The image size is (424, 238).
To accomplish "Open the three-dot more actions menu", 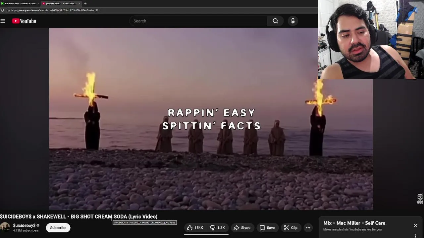I will (x=308, y=228).
